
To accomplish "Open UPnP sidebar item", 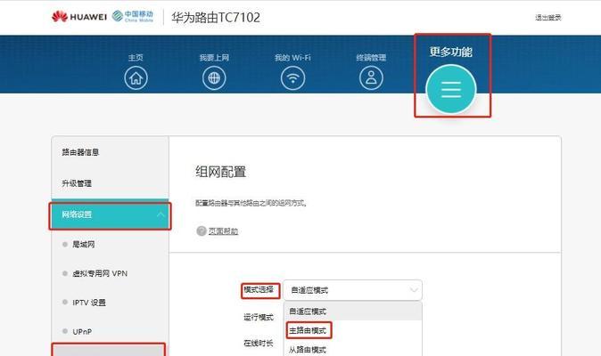I will pos(82,332).
